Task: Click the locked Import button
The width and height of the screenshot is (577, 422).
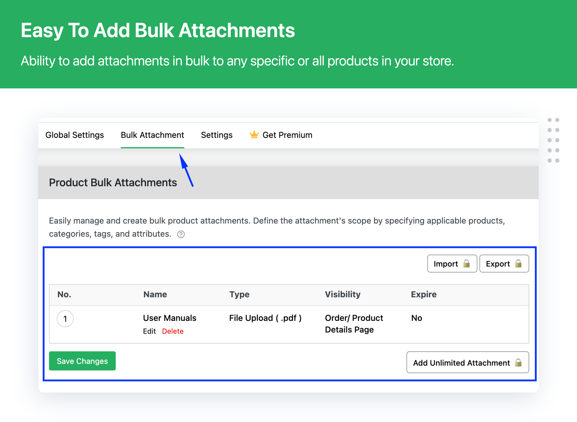Action: coord(452,264)
